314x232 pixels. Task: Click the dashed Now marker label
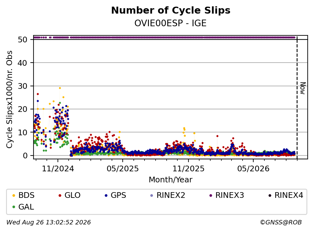[303, 88]
